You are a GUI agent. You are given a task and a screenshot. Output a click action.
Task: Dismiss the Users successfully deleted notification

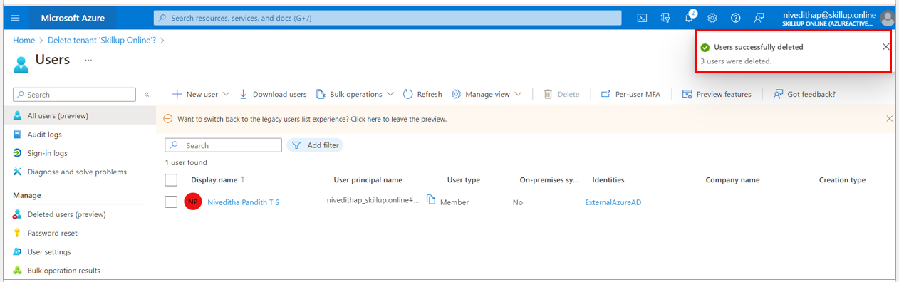[x=885, y=47]
